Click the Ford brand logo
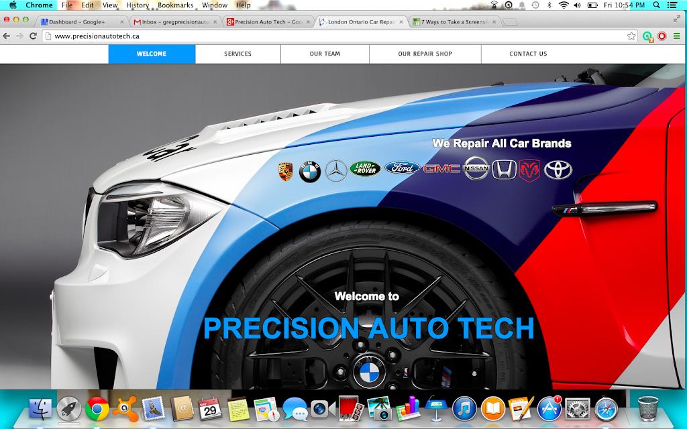Viewport: 687px width, 429px height. [x=403, y=168]
